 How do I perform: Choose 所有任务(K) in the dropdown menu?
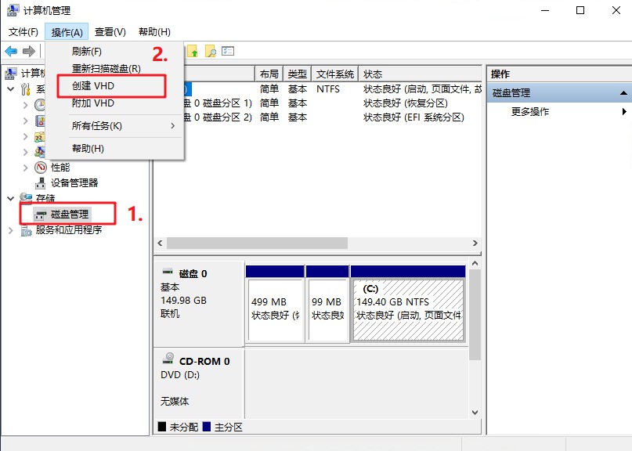point(115,126)
